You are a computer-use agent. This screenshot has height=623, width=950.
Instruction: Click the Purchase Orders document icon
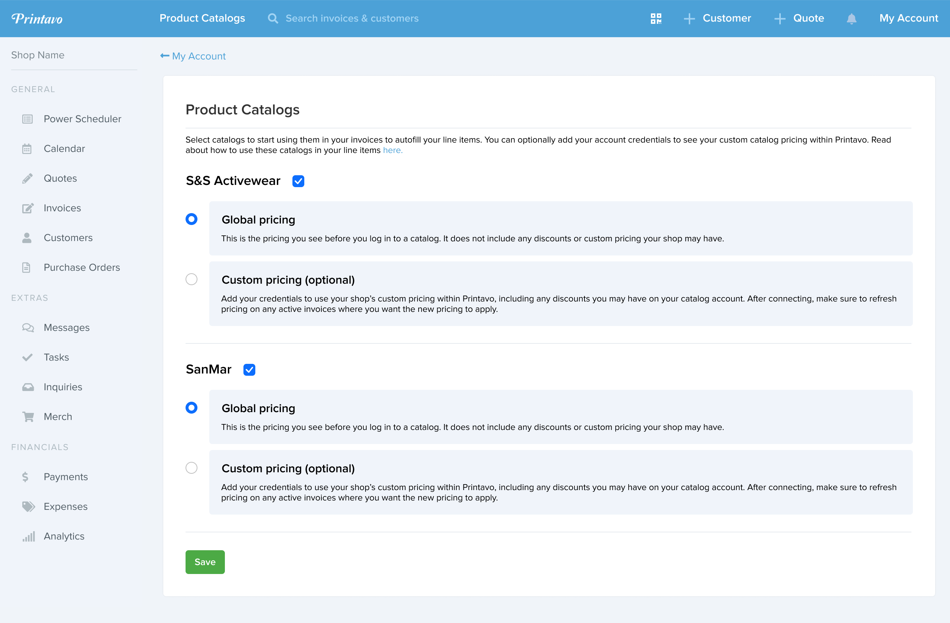[x=26, y=268]
